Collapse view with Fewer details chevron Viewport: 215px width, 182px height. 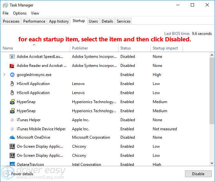pyautogui.click(x=6, y=174)
